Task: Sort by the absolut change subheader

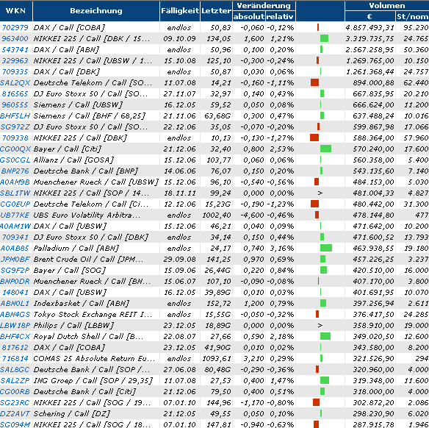Action: click(x=249, y=16)
